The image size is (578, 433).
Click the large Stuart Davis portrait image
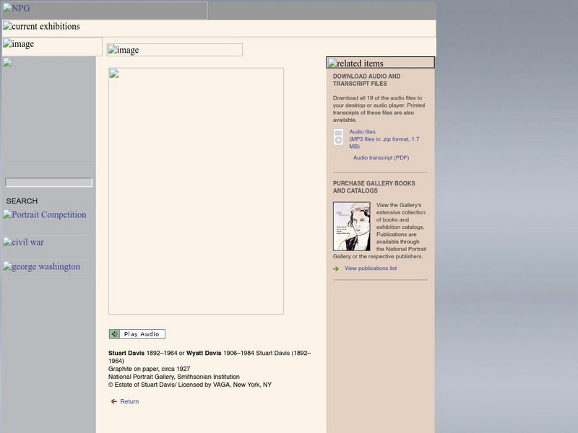(x=196, y=191)
